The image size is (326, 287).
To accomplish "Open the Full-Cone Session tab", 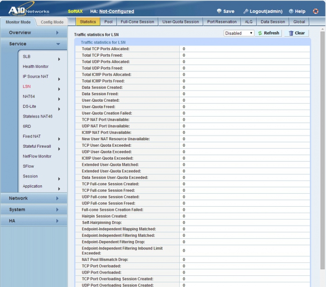I will coord(137,22).
